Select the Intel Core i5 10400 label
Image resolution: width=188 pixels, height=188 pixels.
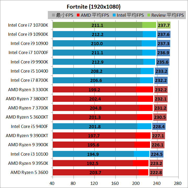[29, 71]
